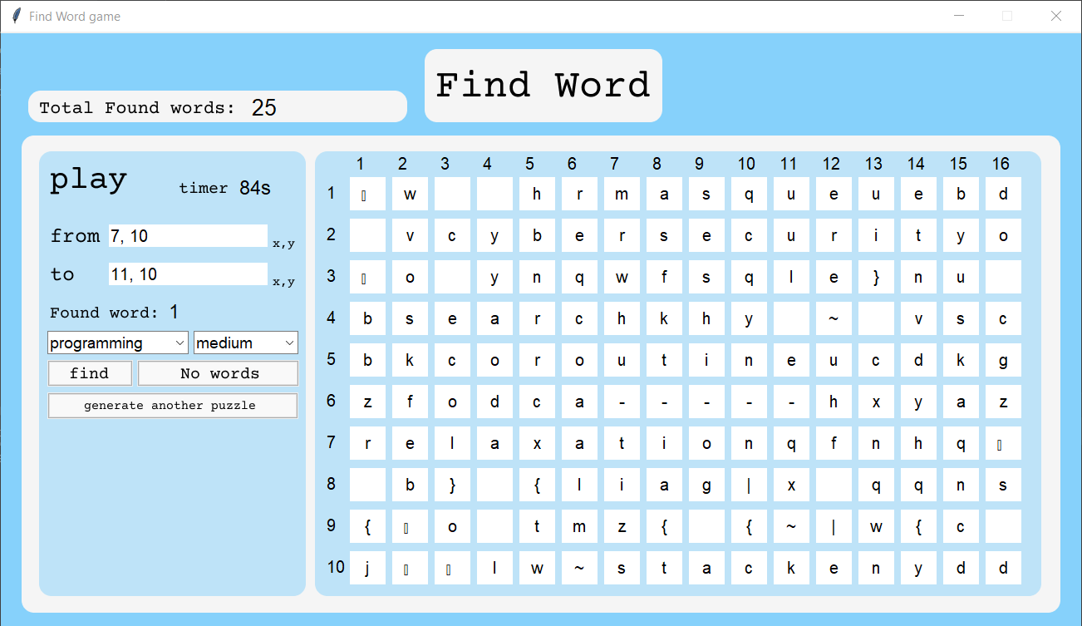
Task: Click inside the to coordinates field
Action: pos(188,274)
